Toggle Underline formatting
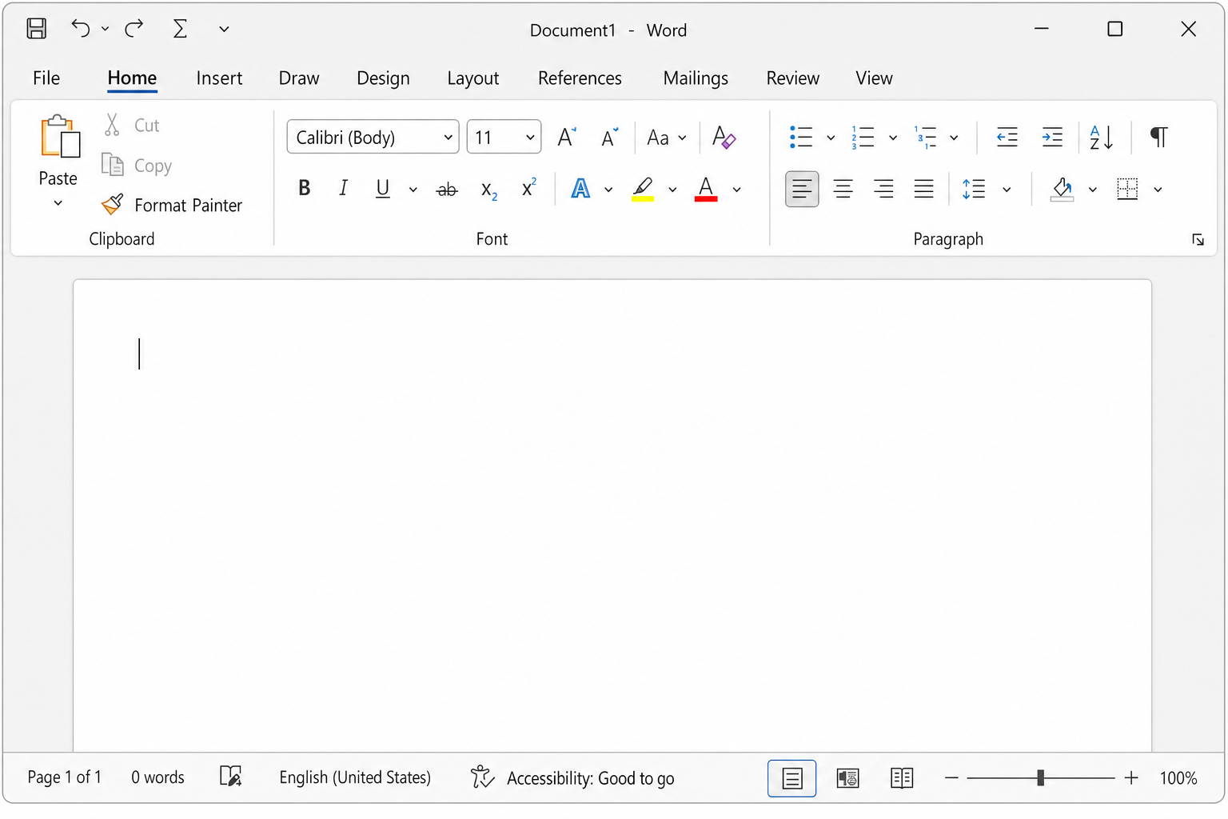 coord(383,189)
